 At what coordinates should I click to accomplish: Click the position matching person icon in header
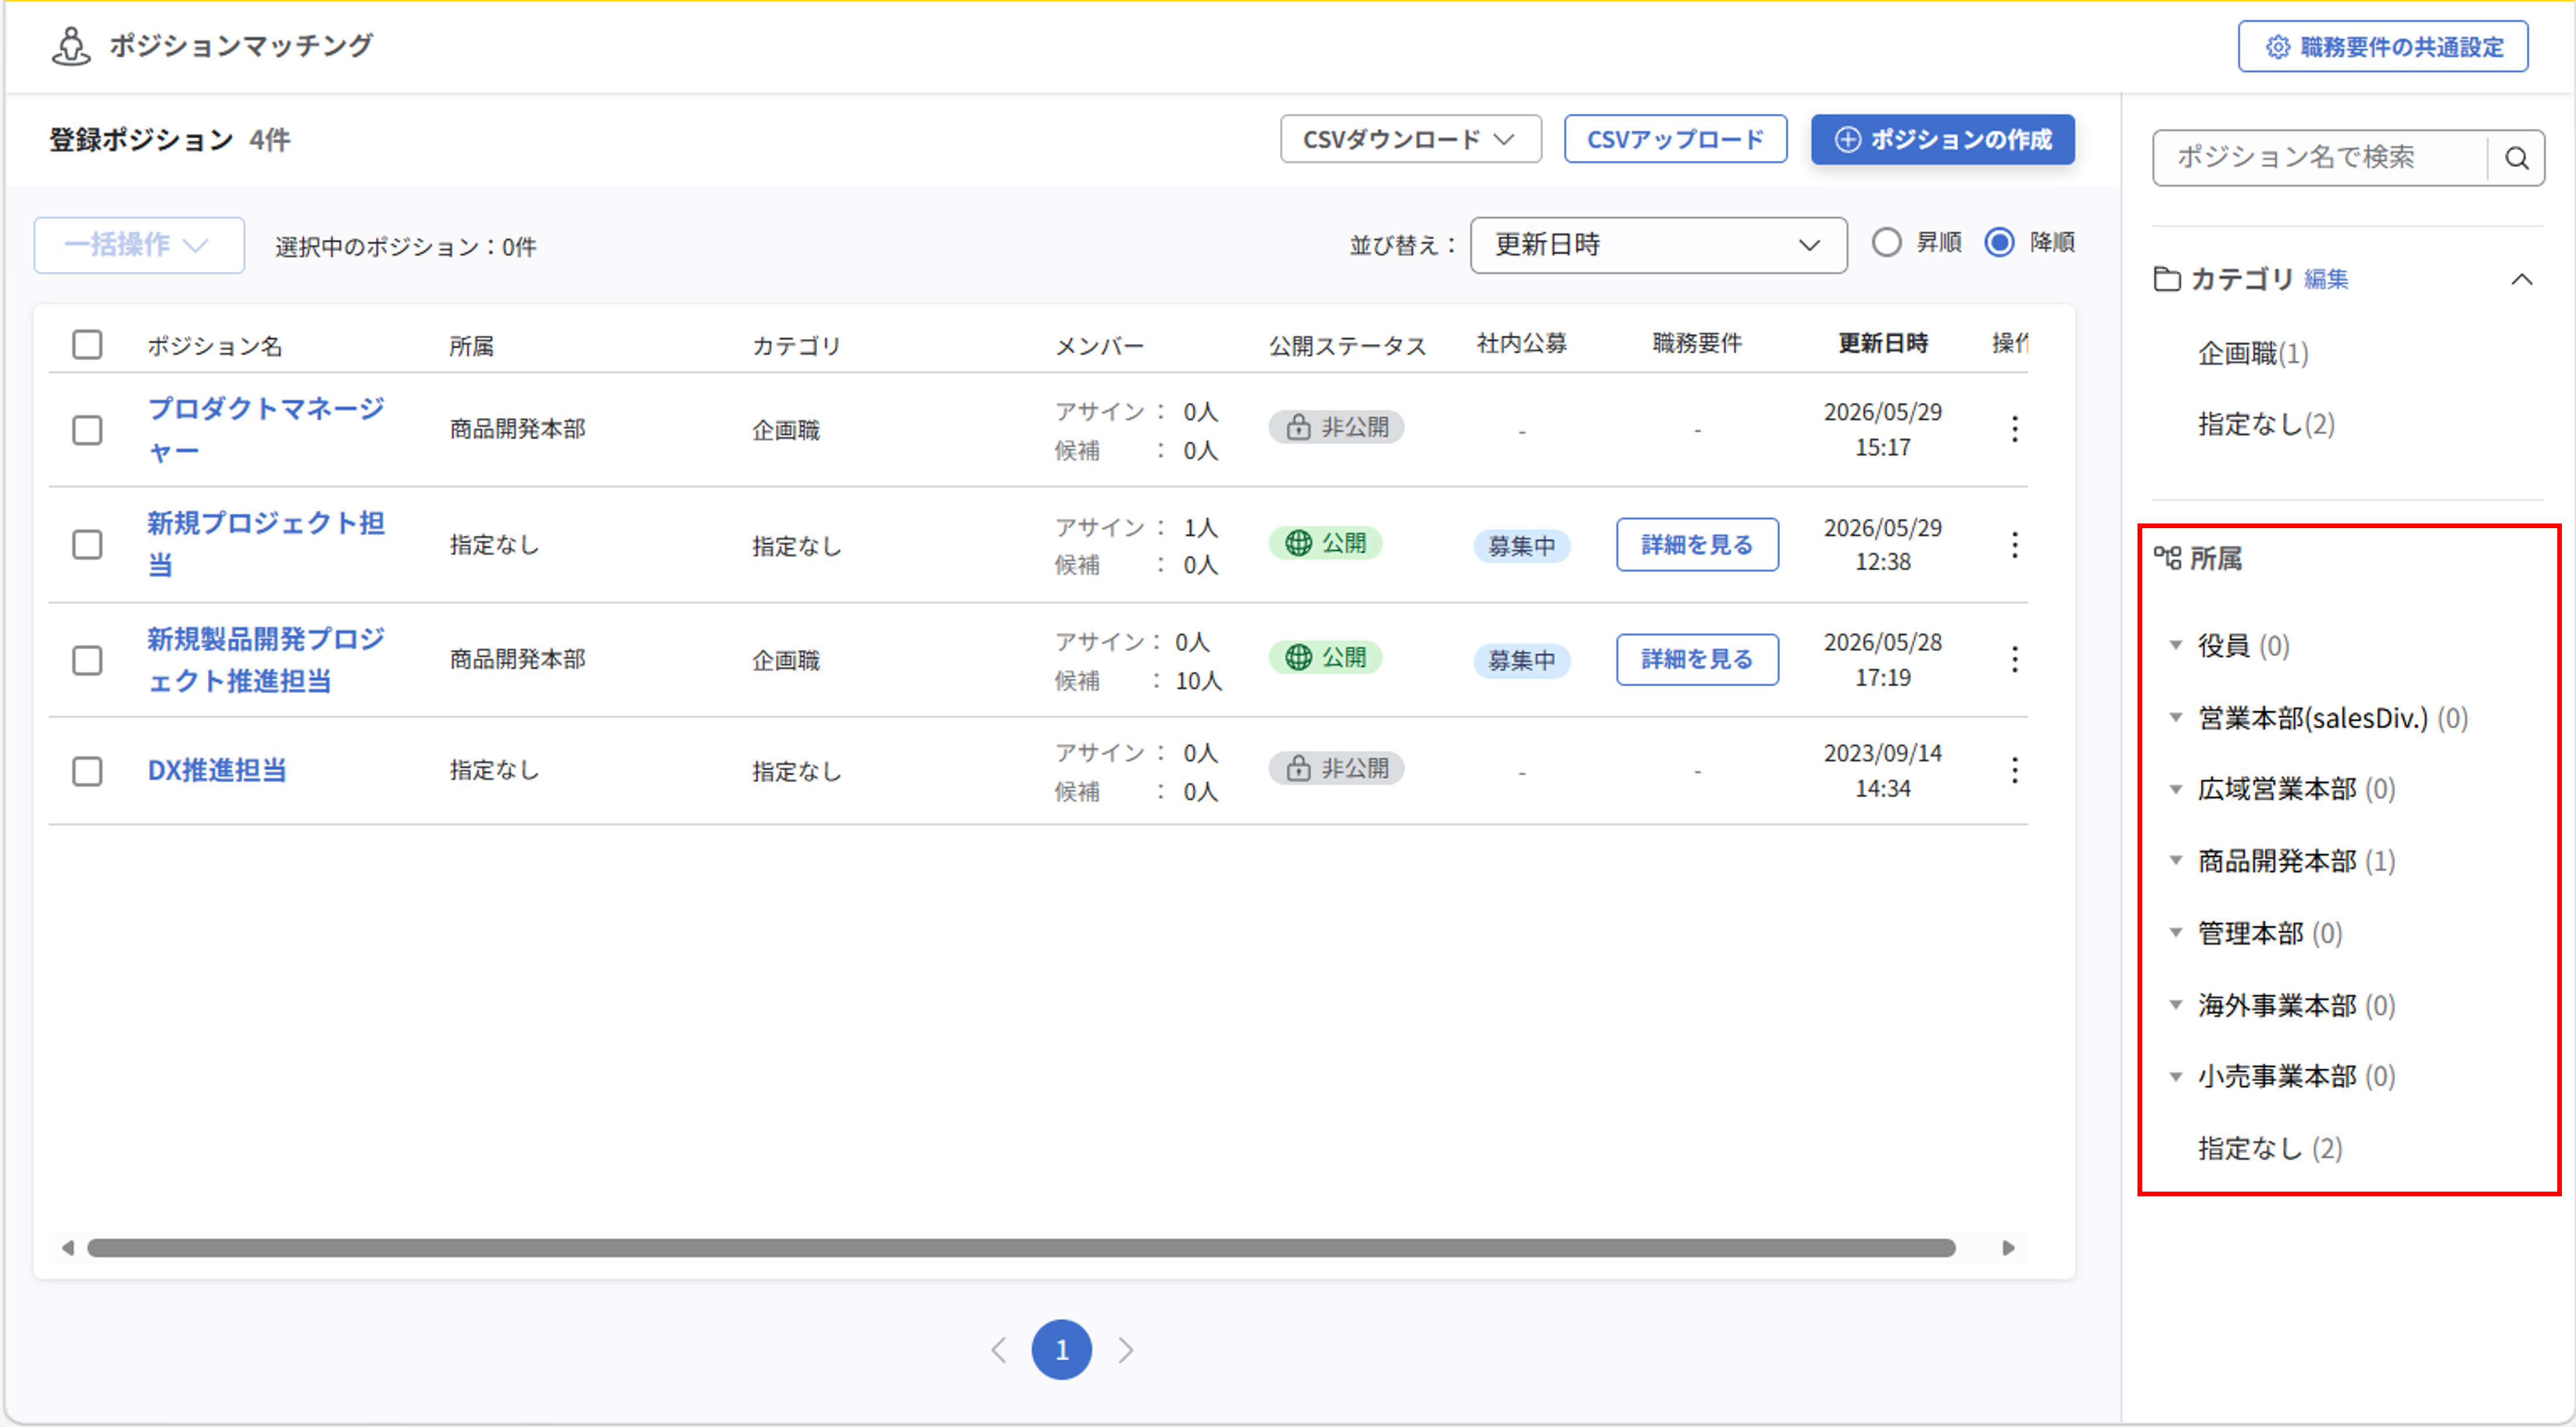coord(71,46)
